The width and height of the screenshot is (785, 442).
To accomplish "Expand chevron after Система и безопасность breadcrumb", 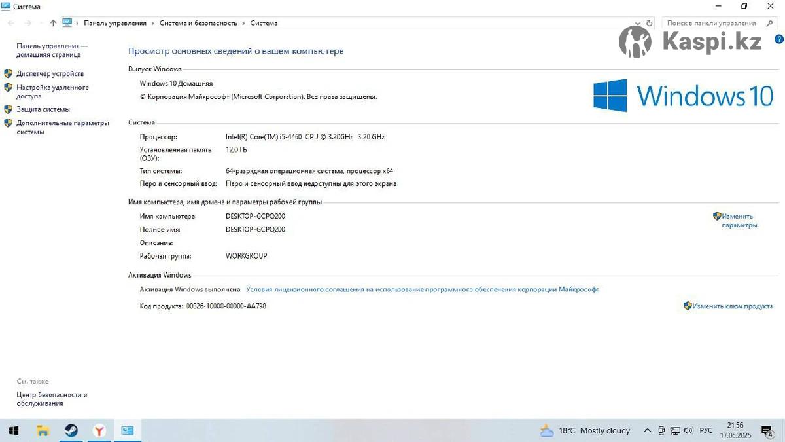I will pos(244,23).
